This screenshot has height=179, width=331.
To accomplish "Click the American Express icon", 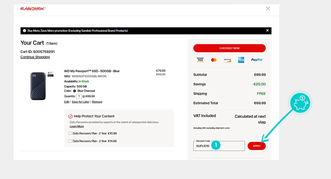I will [x=241, y=60].
